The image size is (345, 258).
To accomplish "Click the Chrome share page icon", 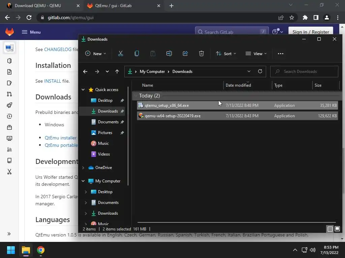I will point(281,17).
